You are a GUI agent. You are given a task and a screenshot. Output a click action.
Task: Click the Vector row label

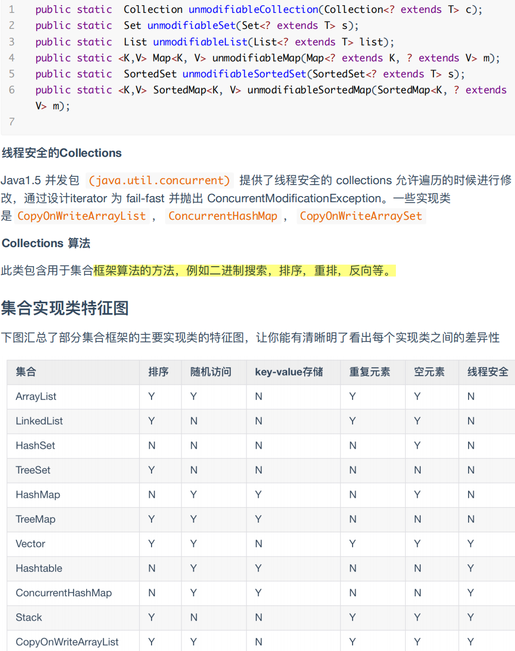pos(29,544)
